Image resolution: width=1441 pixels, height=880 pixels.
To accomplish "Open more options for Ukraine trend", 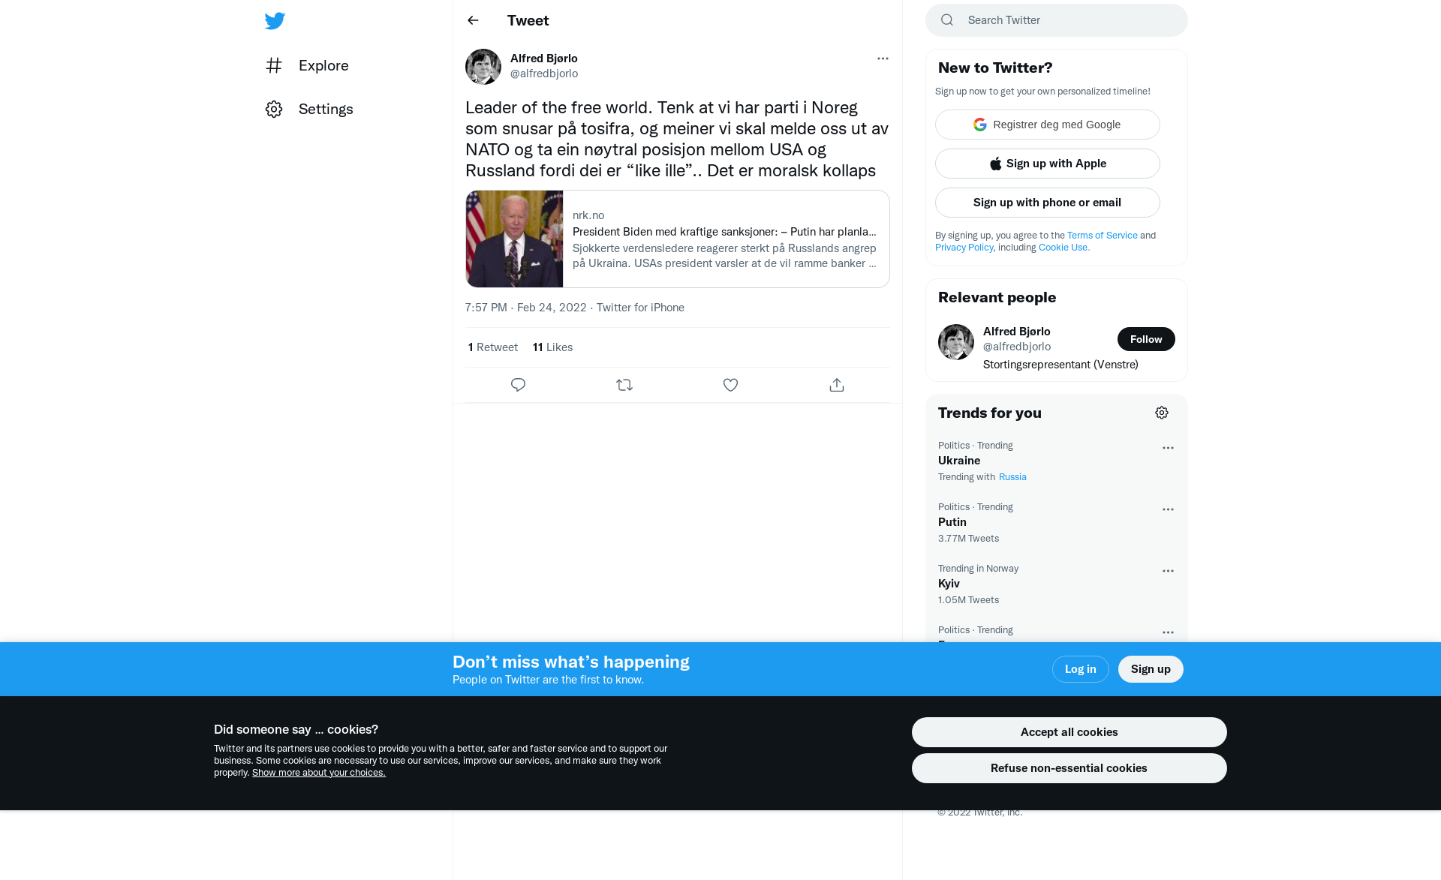I will tap(1168, 448).
